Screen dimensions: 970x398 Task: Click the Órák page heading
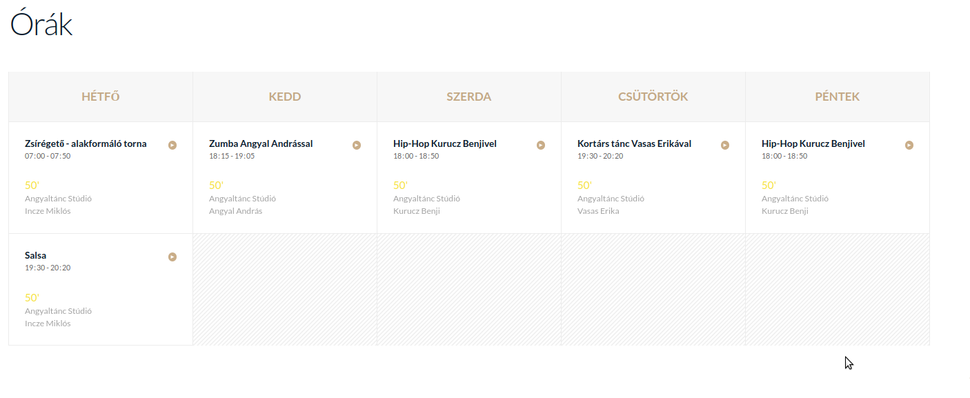41,24
